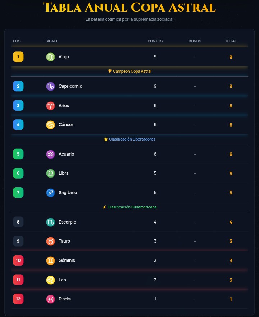Click the Tabla Anual Copa Astral title

[x=129, y=8]
